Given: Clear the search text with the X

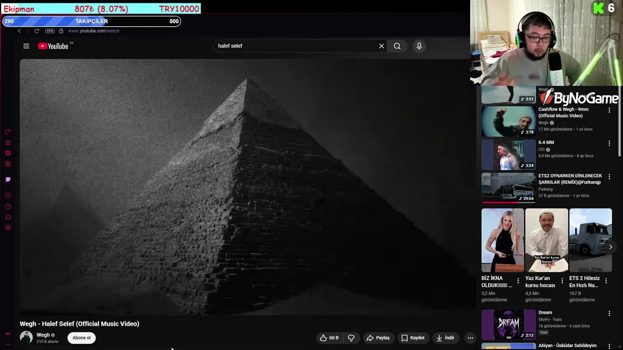Looking at the screenshot, I should click(382, 46).
